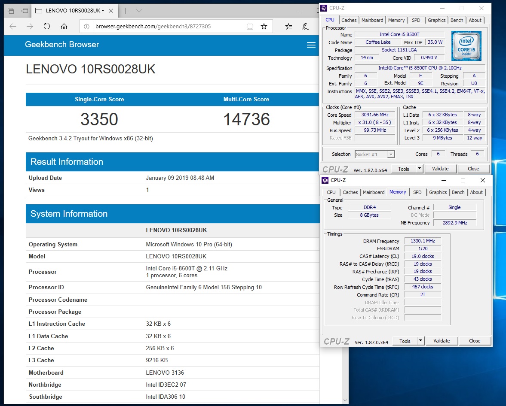
Task: Minimize the bottom CPU-Z window
Action: click(x=444, y=180)
